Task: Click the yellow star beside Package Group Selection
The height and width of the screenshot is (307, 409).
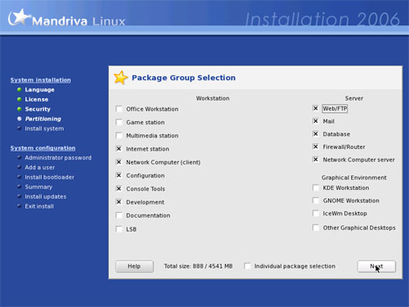Action: tap(120, 78)
